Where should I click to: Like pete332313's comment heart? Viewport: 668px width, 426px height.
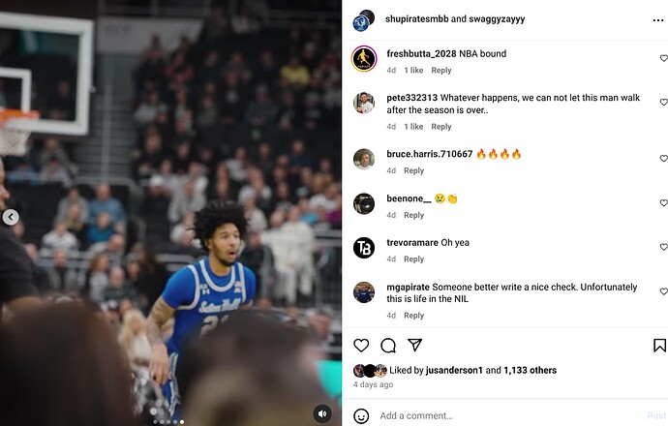pyautogui.click(x=663, y=103)
